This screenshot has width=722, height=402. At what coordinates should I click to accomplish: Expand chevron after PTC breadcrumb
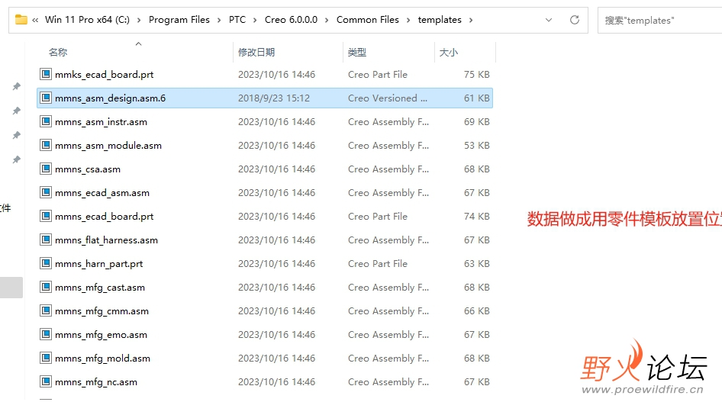255,21
